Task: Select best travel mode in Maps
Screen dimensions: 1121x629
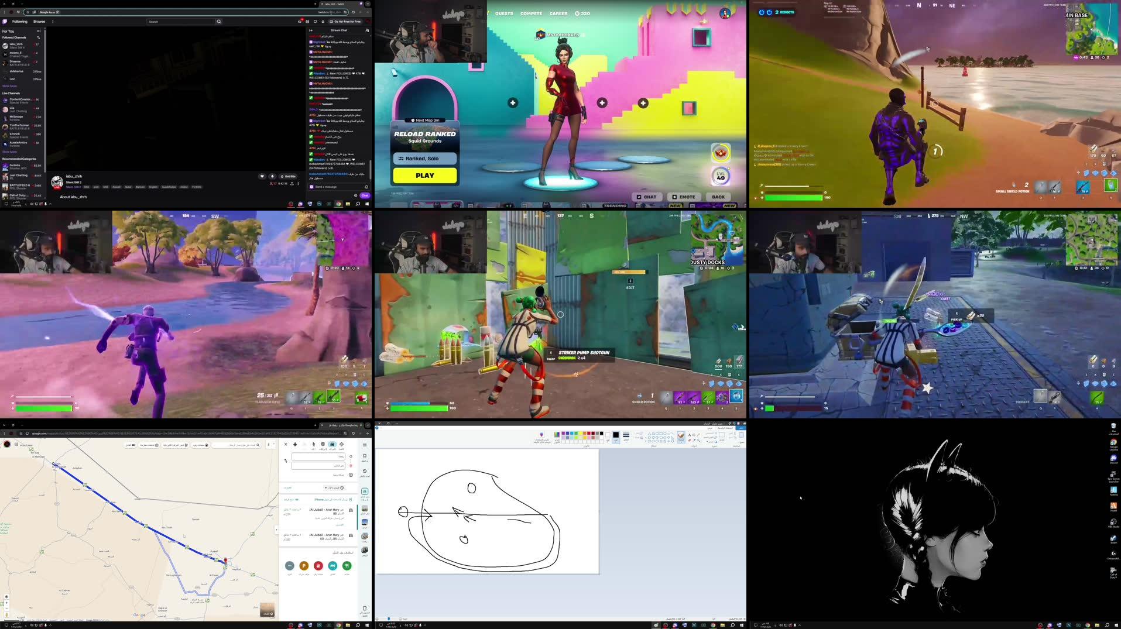Action: pyautogui.click(x=342, y=445)
